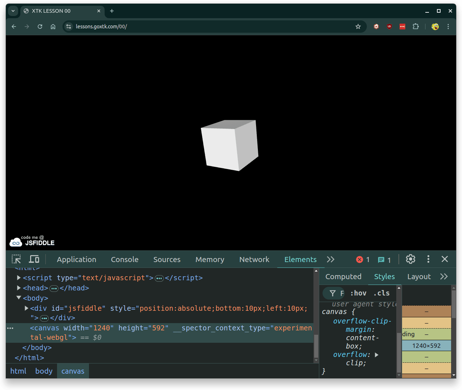Open the tab search dropdown arrow

[x=13, y=11]
